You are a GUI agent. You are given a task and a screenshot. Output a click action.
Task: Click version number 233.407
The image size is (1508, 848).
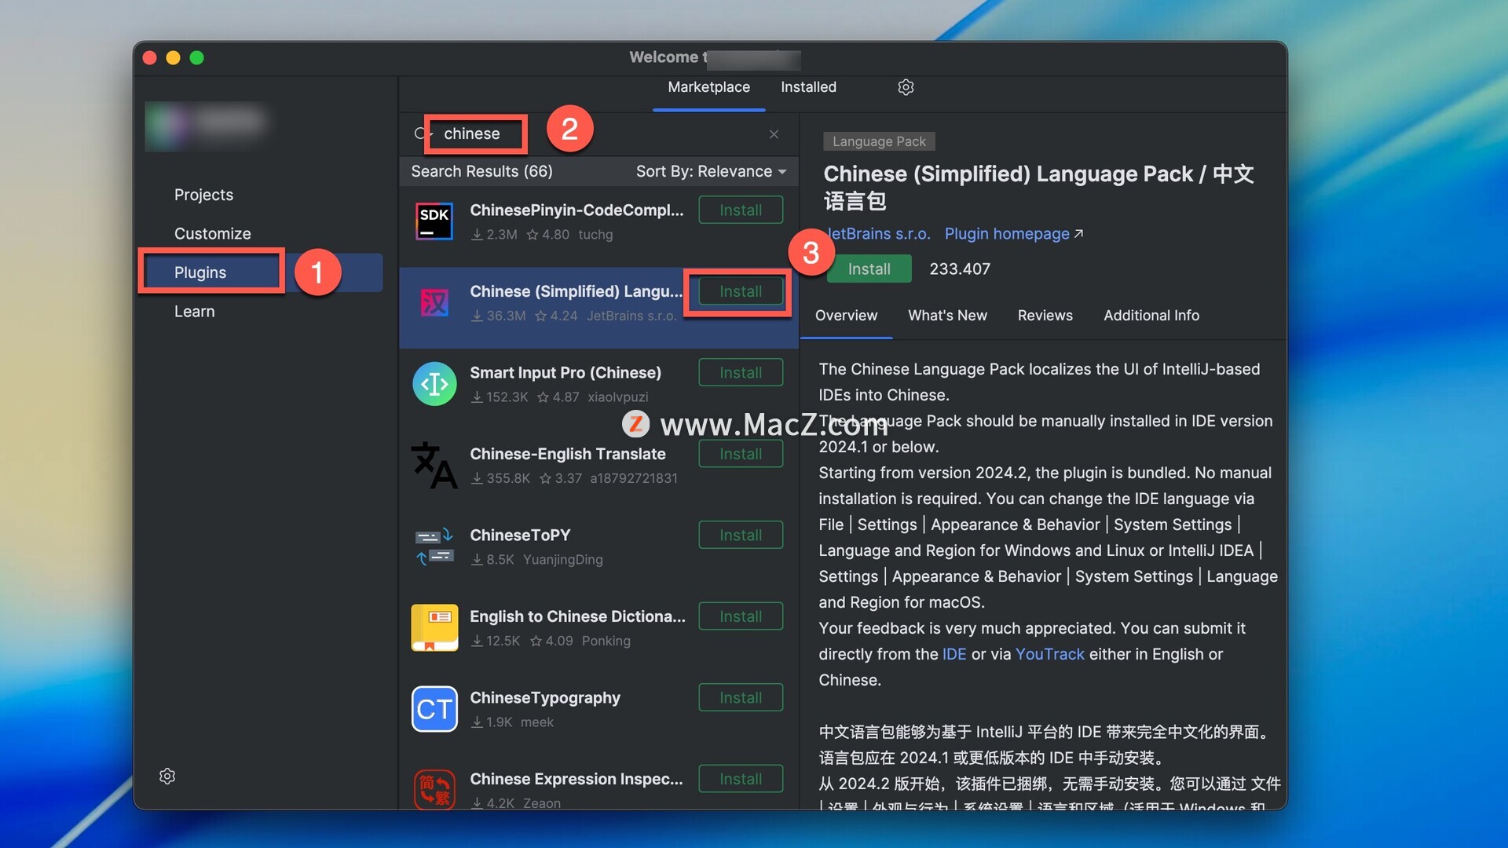960,269
